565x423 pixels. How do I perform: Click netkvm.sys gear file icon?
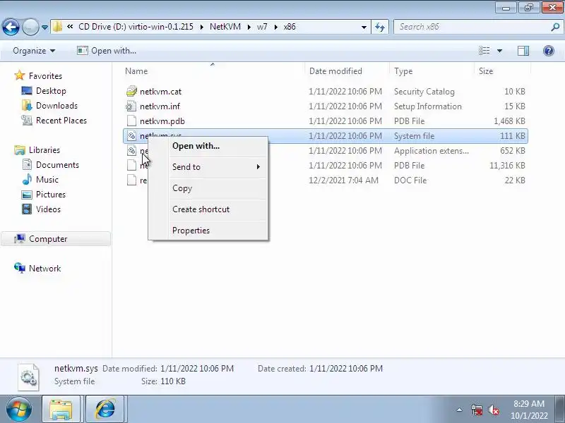(131, 135)
